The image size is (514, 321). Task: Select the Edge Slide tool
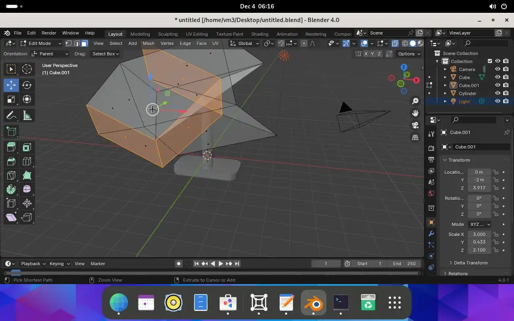coord(11,203)
